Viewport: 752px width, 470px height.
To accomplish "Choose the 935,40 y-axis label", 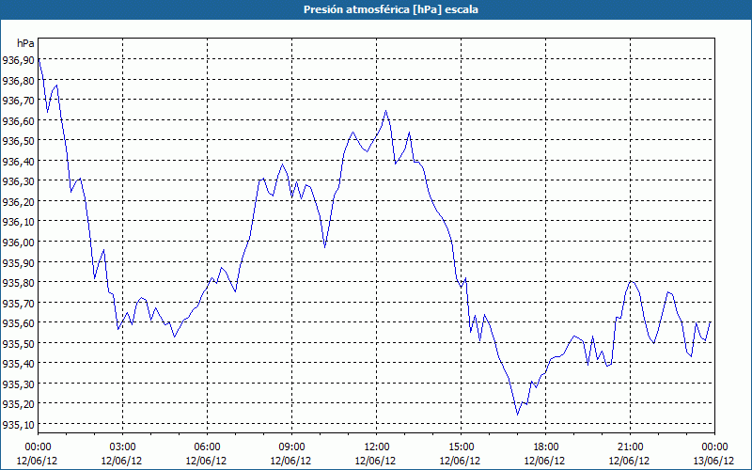I will pyautogui.click(x=18, y=363).
